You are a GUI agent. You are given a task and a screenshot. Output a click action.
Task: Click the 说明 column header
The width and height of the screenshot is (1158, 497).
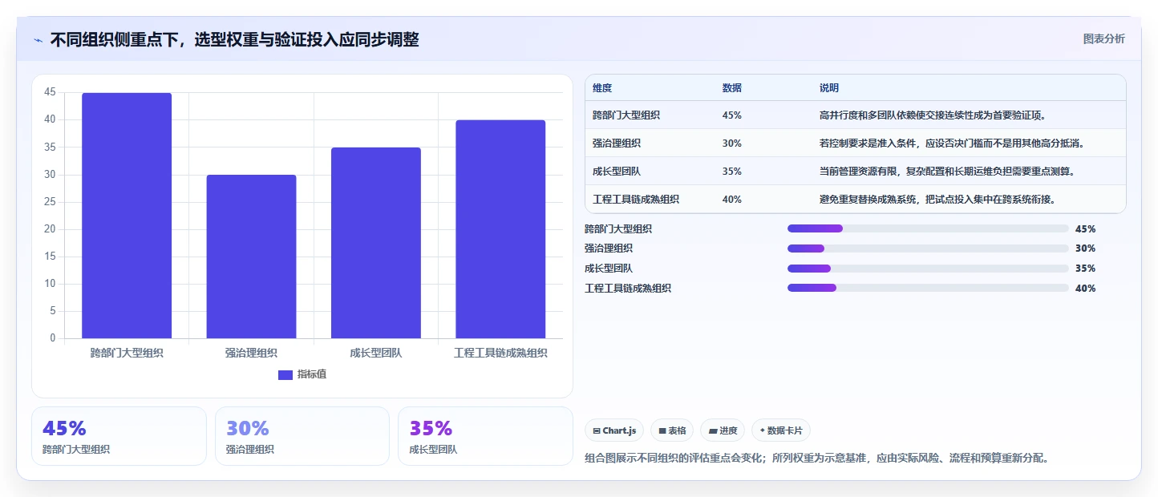coord(829,88)
